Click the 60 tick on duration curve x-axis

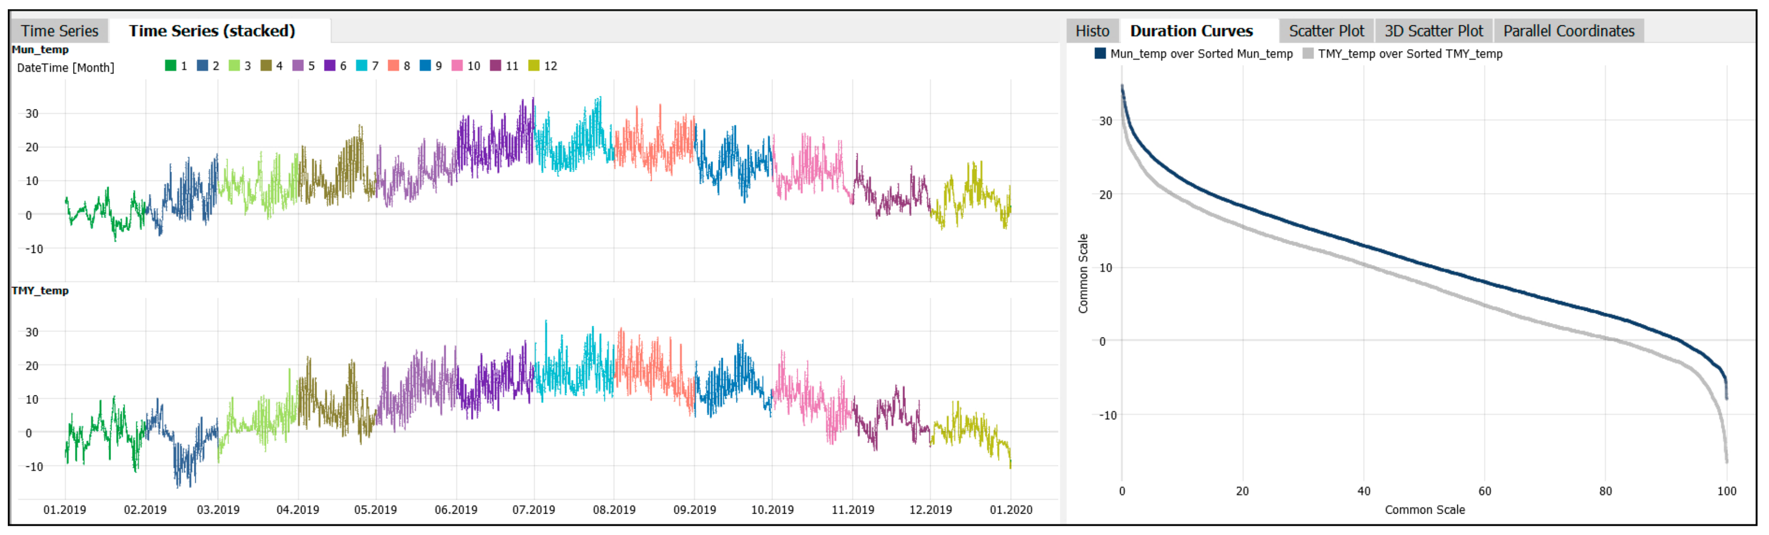pyautogui.click(x=1485, y=492)
